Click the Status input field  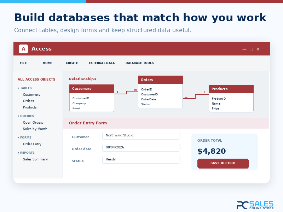[141, 160]
